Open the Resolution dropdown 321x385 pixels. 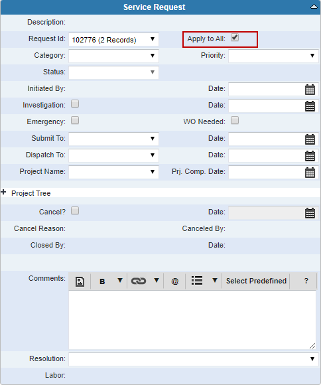point(194,359)
